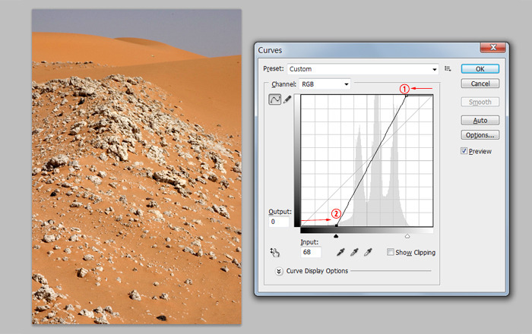This screenshot has width=532, height=334.
Task: Pick the black point eyedropper
Action: [340, 252]
